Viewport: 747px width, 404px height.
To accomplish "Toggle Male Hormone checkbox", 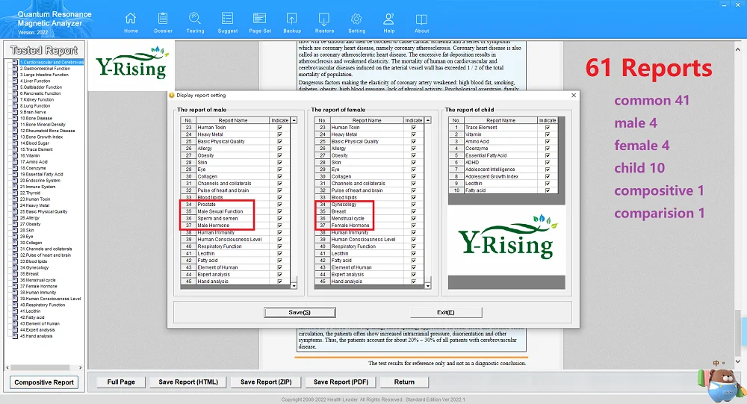I will pos(279,226).
